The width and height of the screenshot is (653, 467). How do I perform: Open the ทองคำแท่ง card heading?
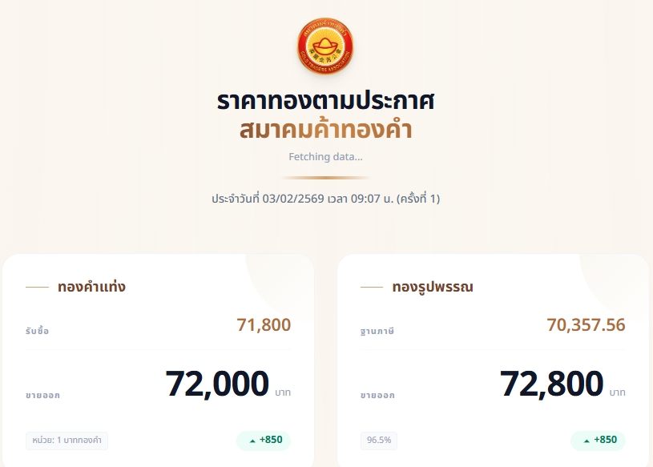91,287
